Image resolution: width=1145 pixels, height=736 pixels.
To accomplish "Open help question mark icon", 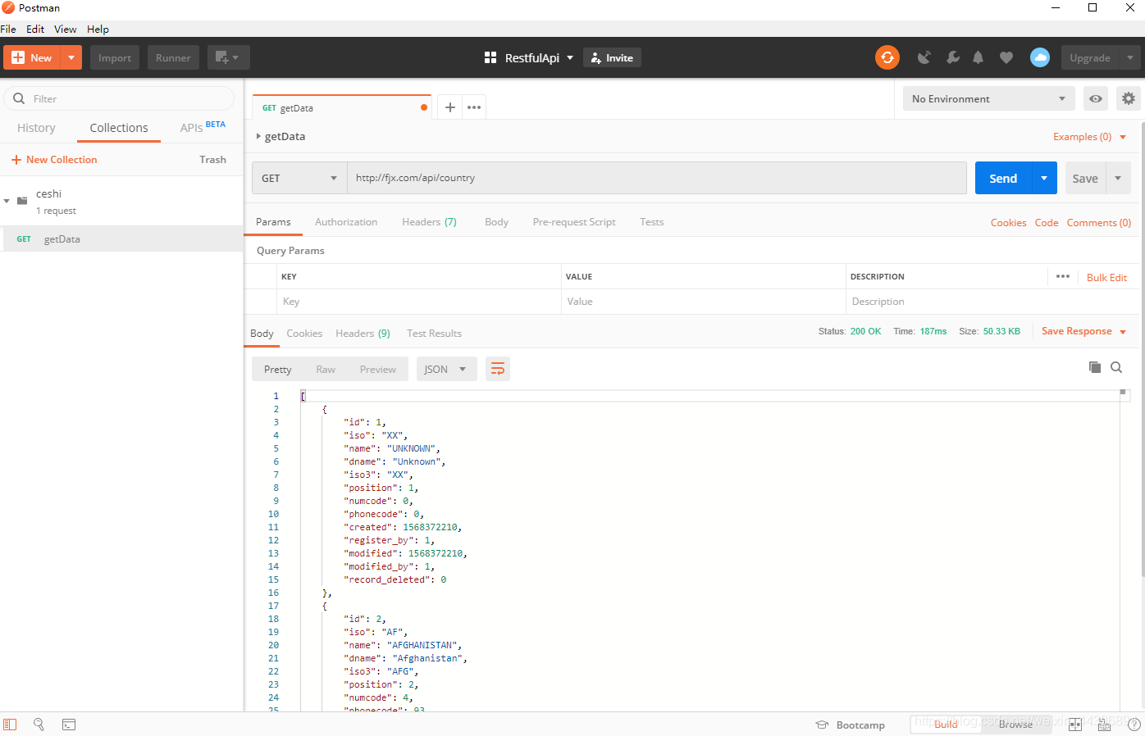I will (1134, 725).
